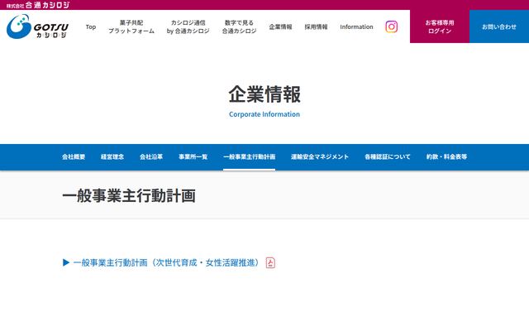Open 一般事業主行動計画（次世代育成・女性活躍推進）link

[x=166, y=263]
